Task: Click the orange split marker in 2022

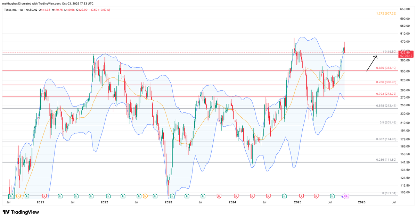Action: coord(145,196)
